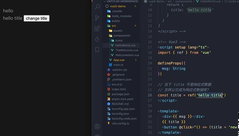This screenshot has height=136, width=239.
Task: Click line number 20 in gutter
Action: click(150, 63)
